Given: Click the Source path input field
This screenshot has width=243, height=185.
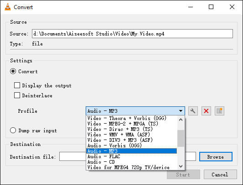Looking at the screenshot, I should (132, 34).
